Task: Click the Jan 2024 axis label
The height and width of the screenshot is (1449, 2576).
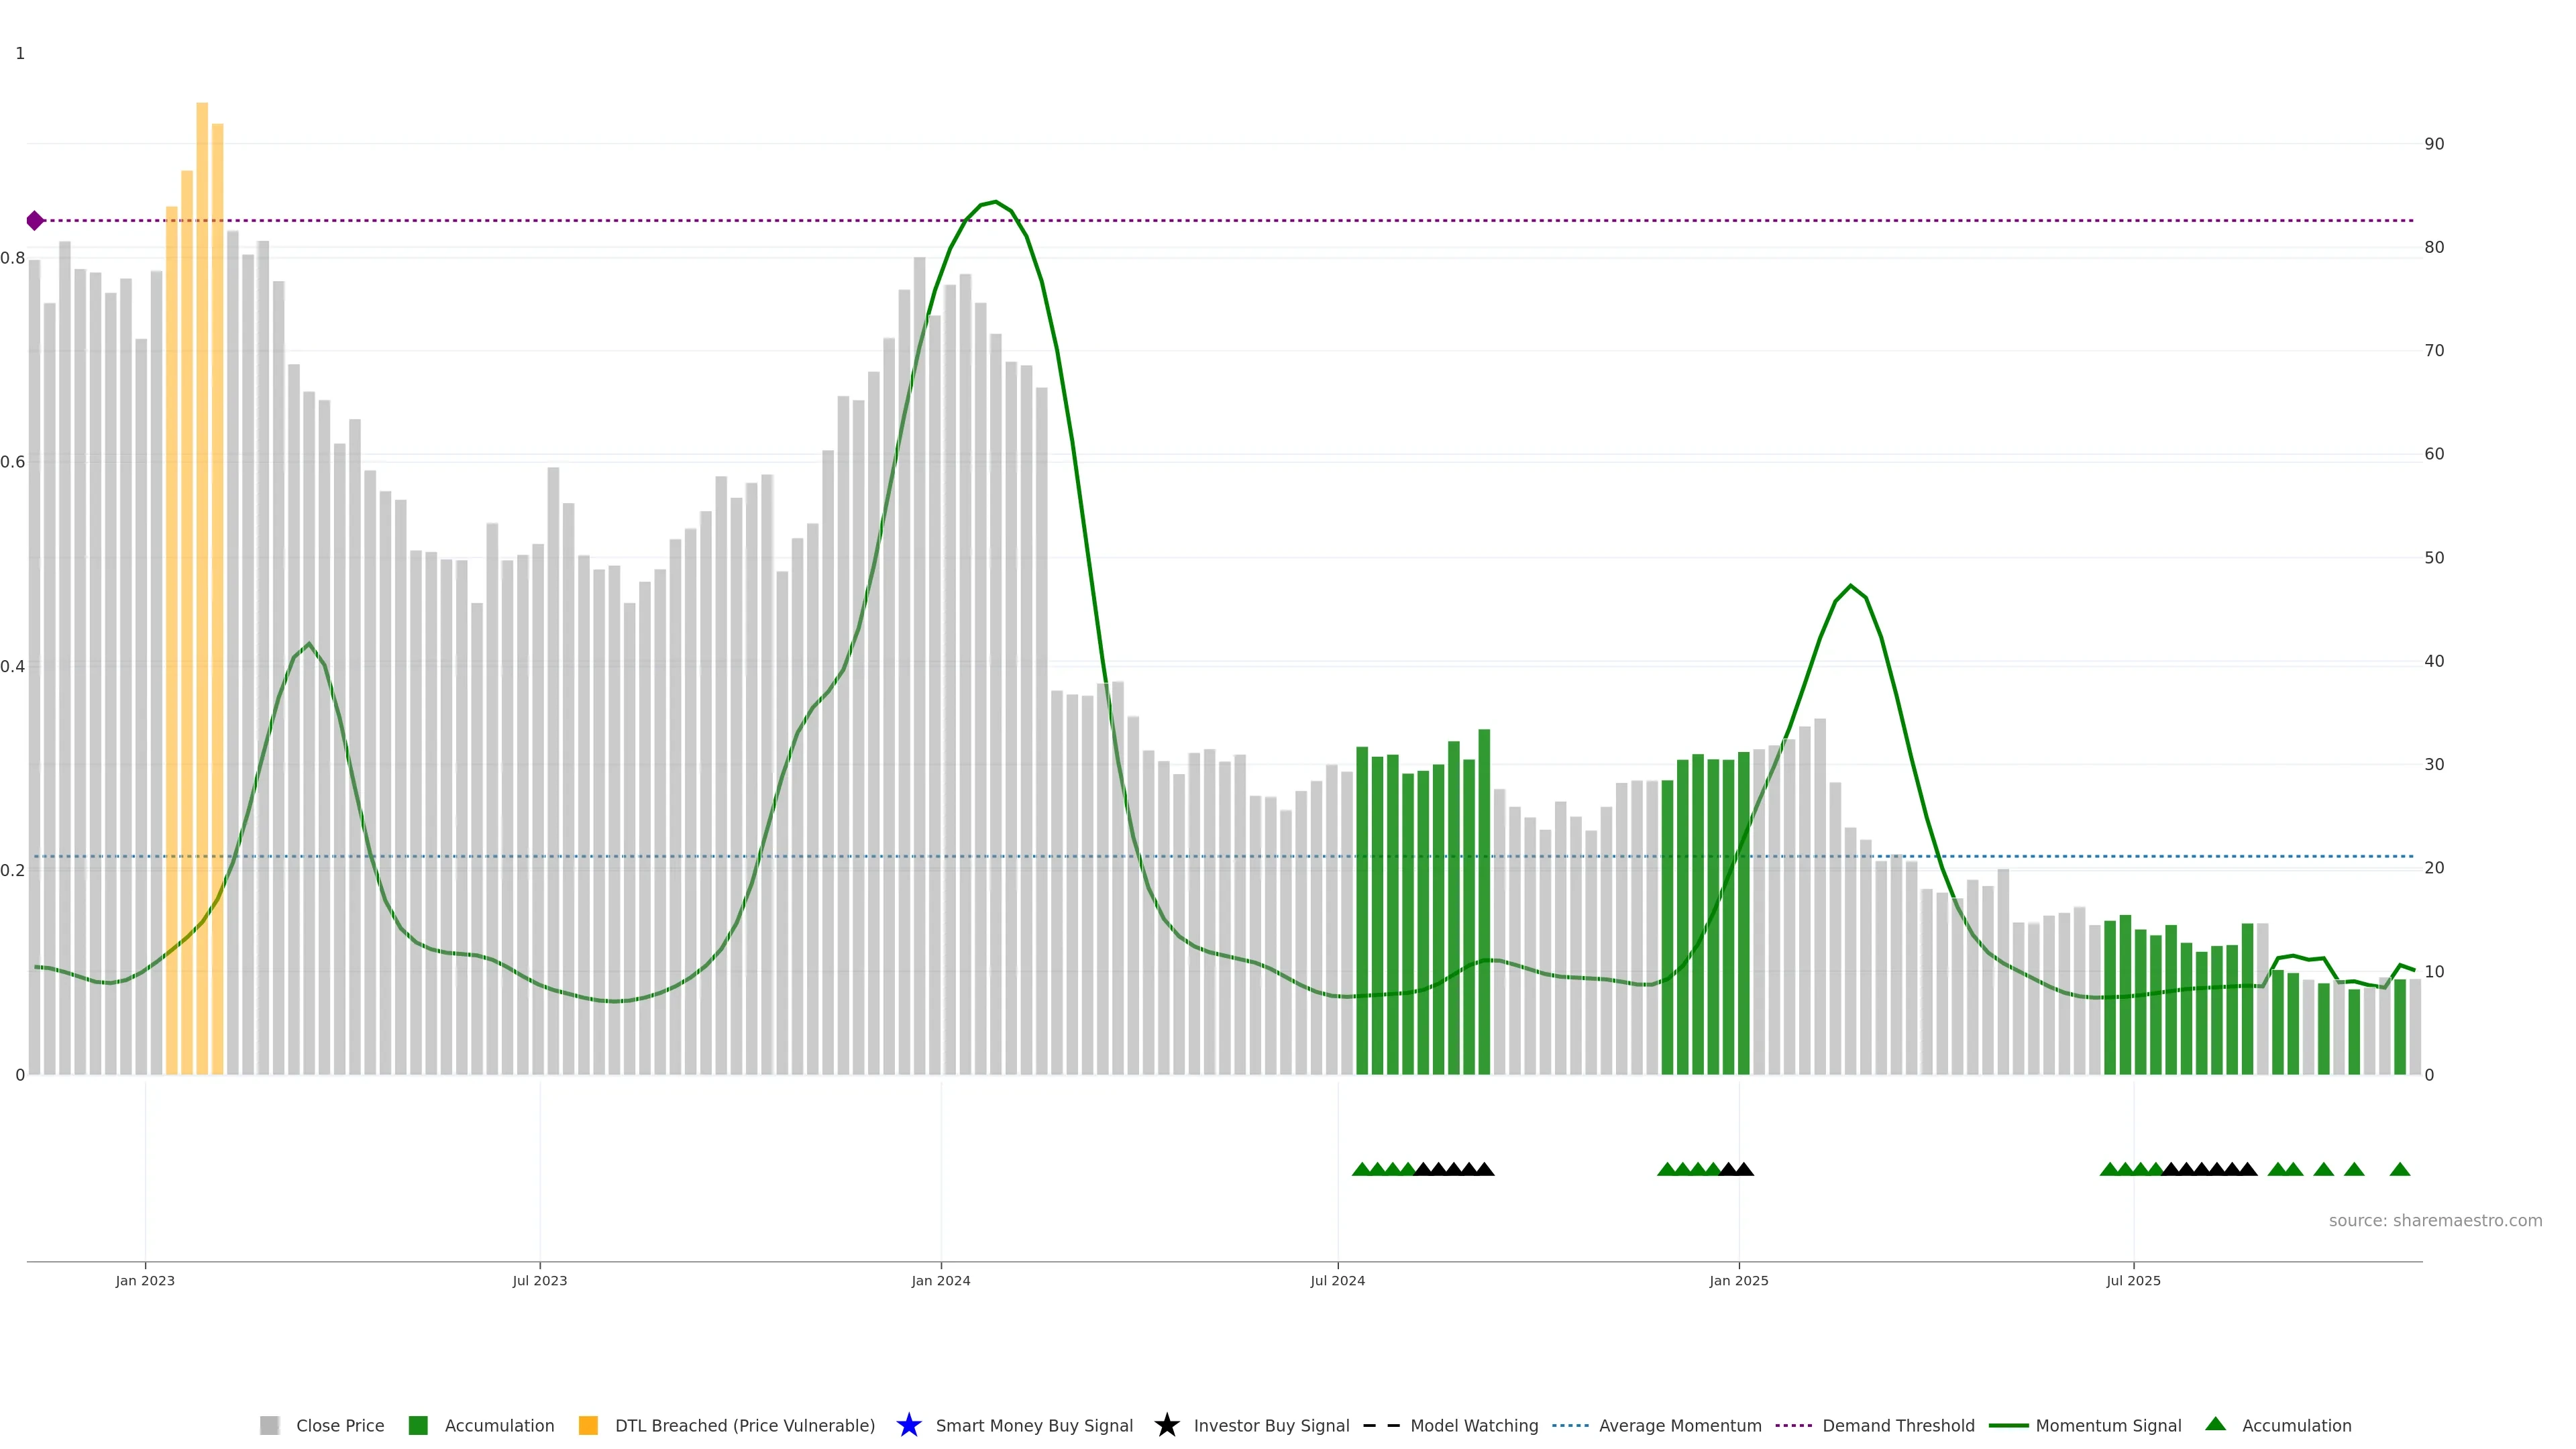Action: 940,1280
